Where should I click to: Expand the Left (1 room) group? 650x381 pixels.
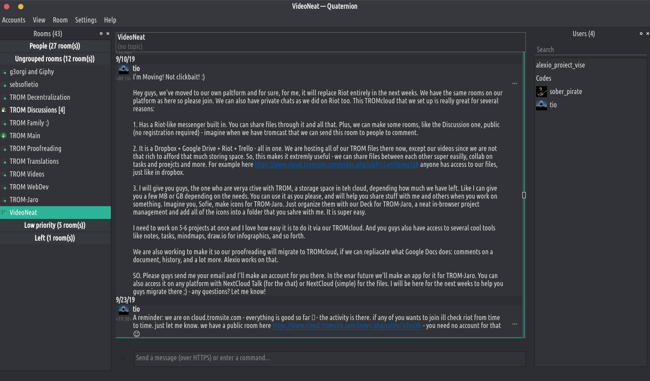55,238
